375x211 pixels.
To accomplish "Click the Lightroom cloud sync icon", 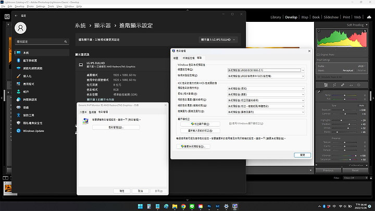I will click(x=369, y=17).
